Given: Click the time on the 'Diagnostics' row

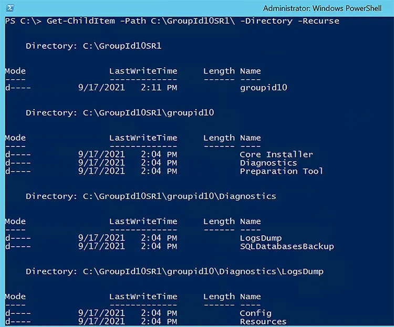Looking at the screenshot, I should tap(159, 163).
